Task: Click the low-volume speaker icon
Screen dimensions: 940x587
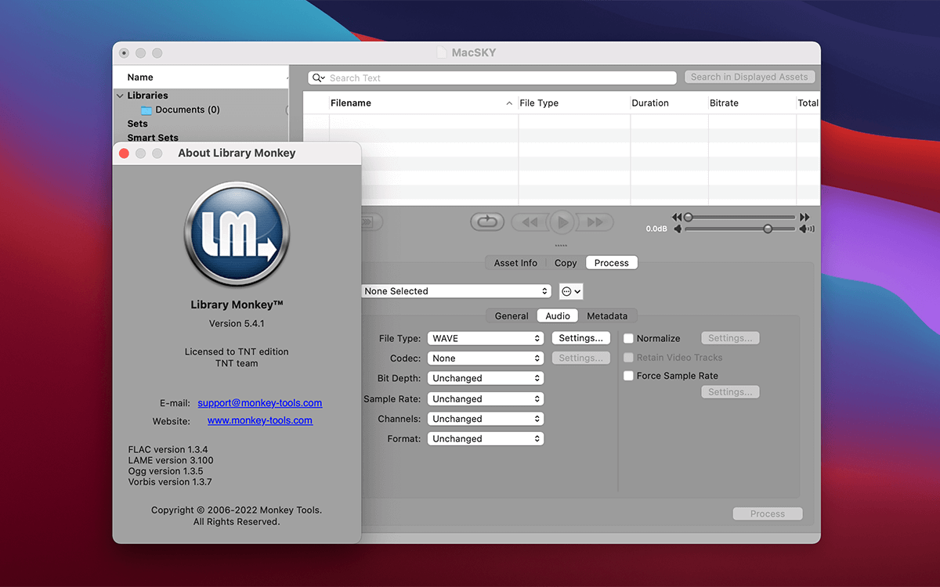Action: [x=678, y=229]
